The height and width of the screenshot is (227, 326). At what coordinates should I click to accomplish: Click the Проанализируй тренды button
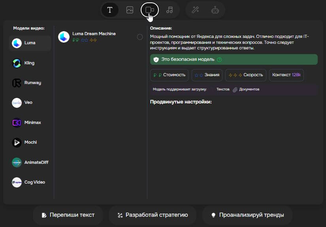pos(247,215)
